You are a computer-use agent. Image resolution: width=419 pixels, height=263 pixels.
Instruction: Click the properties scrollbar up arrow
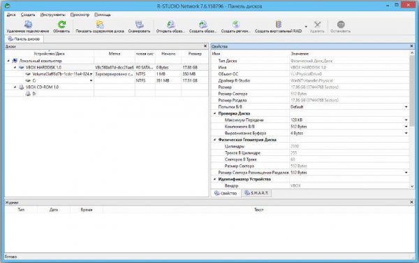(412, 53)
